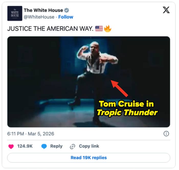Follow the White House account
Screen dimensions: 179x170
[x=66, y=17]
